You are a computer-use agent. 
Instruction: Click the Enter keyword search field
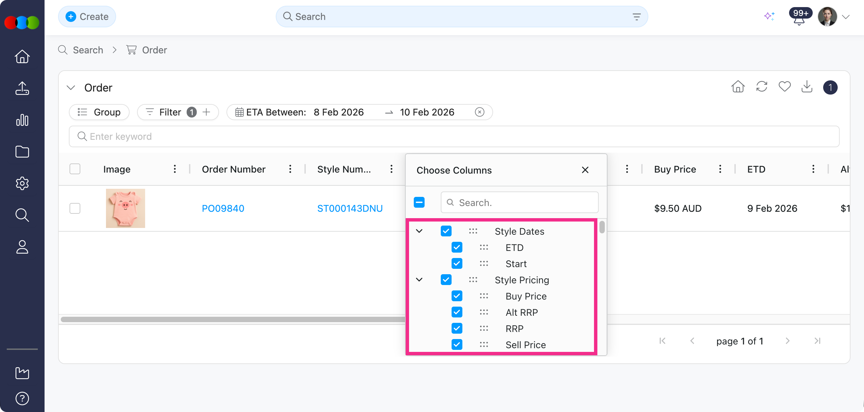pos(454,136)
